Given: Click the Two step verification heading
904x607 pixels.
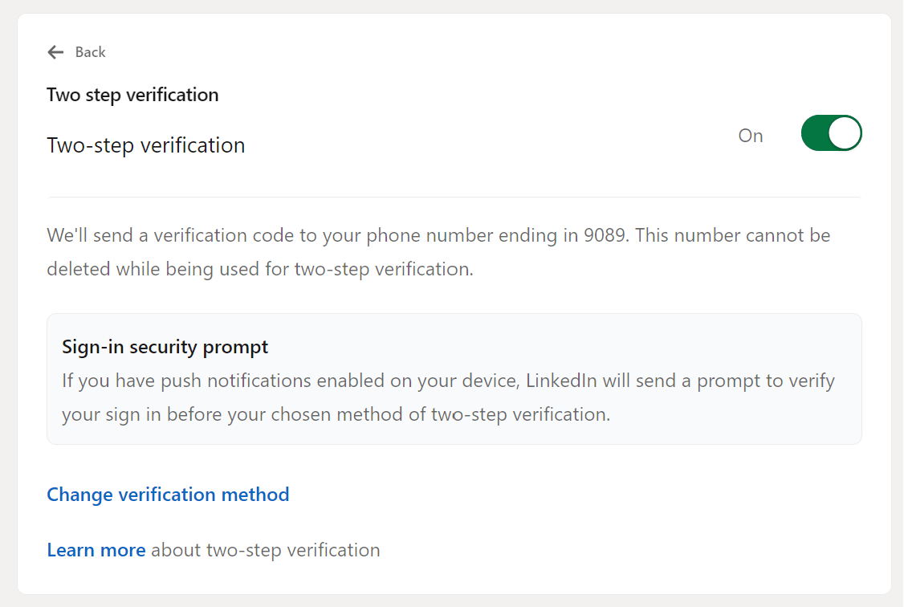Looking at the screenshot, I should coord(132,94).
